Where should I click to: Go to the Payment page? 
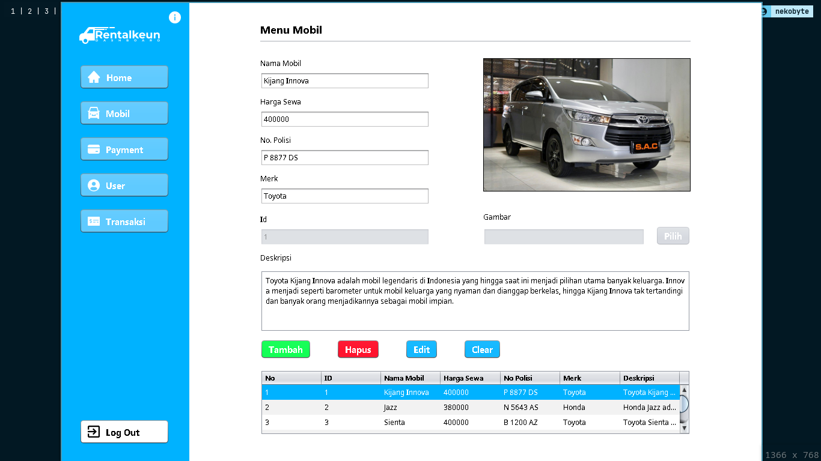point(124,149)
